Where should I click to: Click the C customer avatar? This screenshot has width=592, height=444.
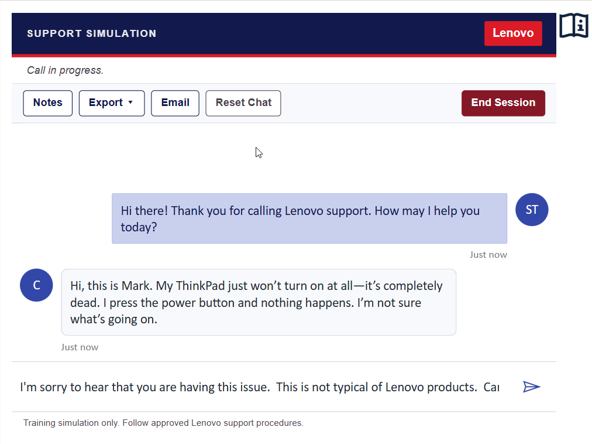coord(36,285)
